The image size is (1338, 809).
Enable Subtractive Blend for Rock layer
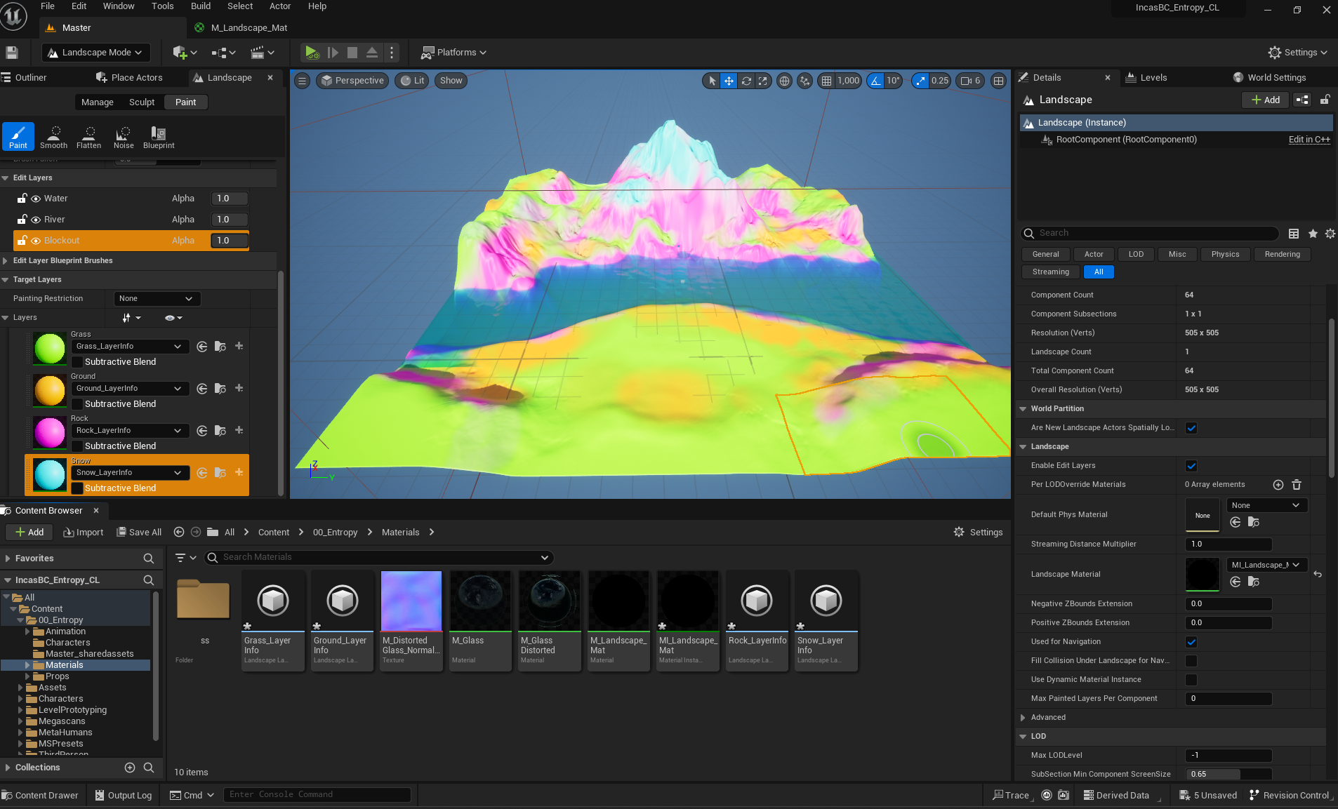pos(77,446)
